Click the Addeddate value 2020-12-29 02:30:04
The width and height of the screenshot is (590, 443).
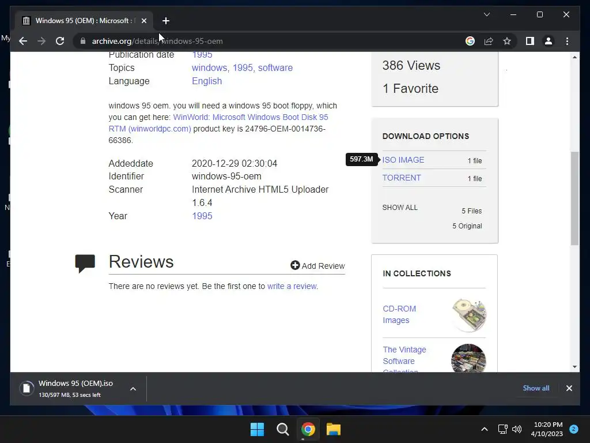pyautogui.click(x=235, y=163)
